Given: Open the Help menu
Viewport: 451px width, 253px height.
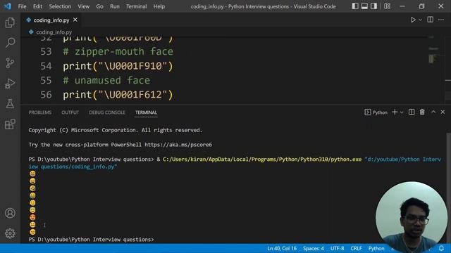Looking at the screenshot, I should click(159, 6).
